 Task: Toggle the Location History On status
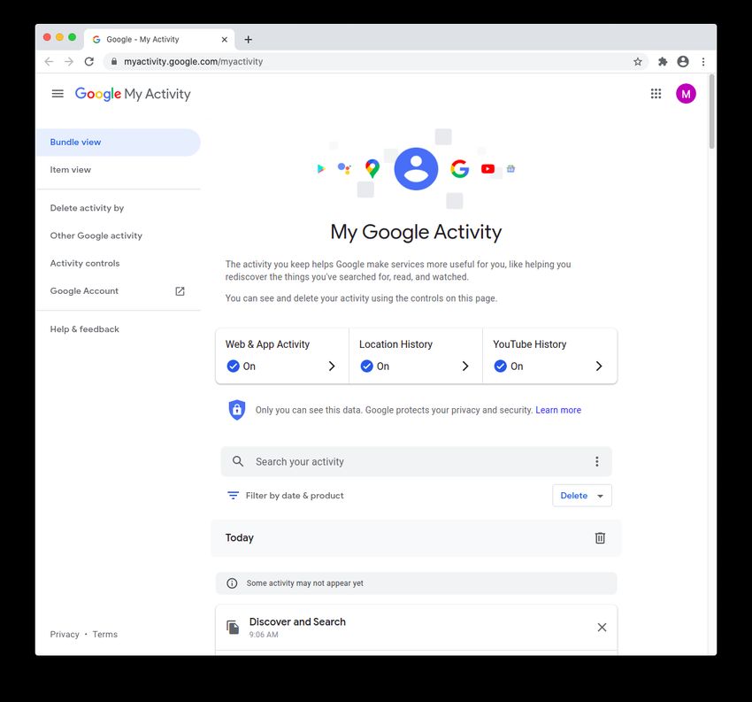tap(374, 366)
